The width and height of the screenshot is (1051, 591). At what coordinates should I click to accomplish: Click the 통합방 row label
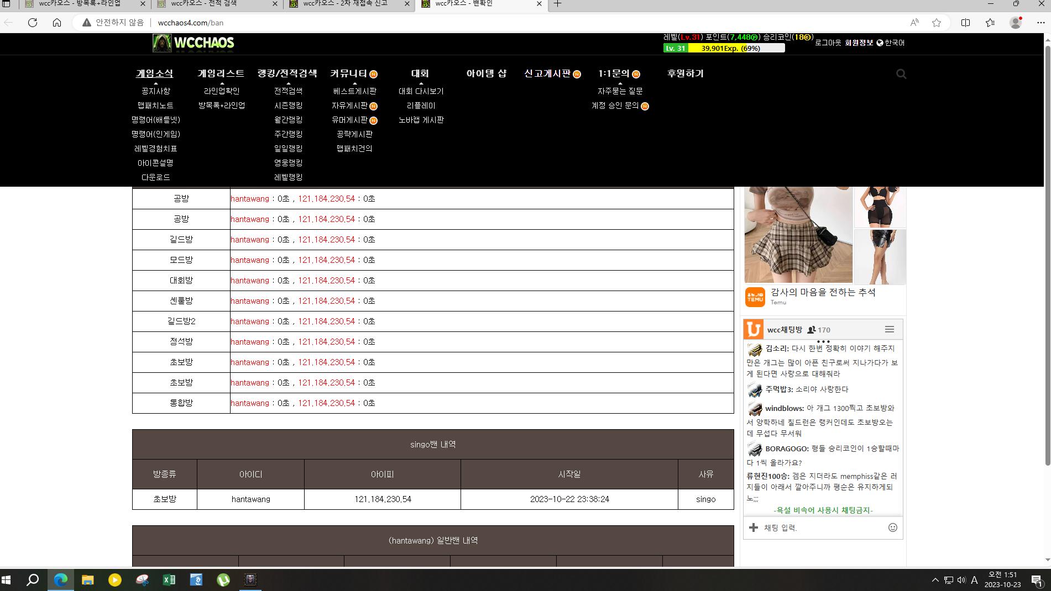pyautogui.click(x=181, y=403)
